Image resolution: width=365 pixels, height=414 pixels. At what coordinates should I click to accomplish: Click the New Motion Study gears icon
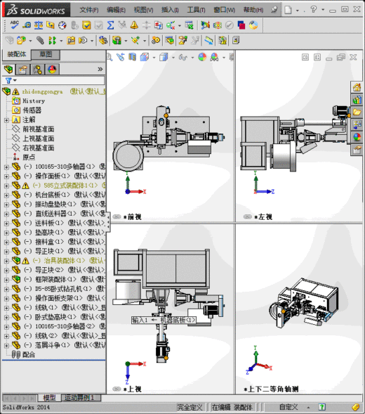point(156,40)
